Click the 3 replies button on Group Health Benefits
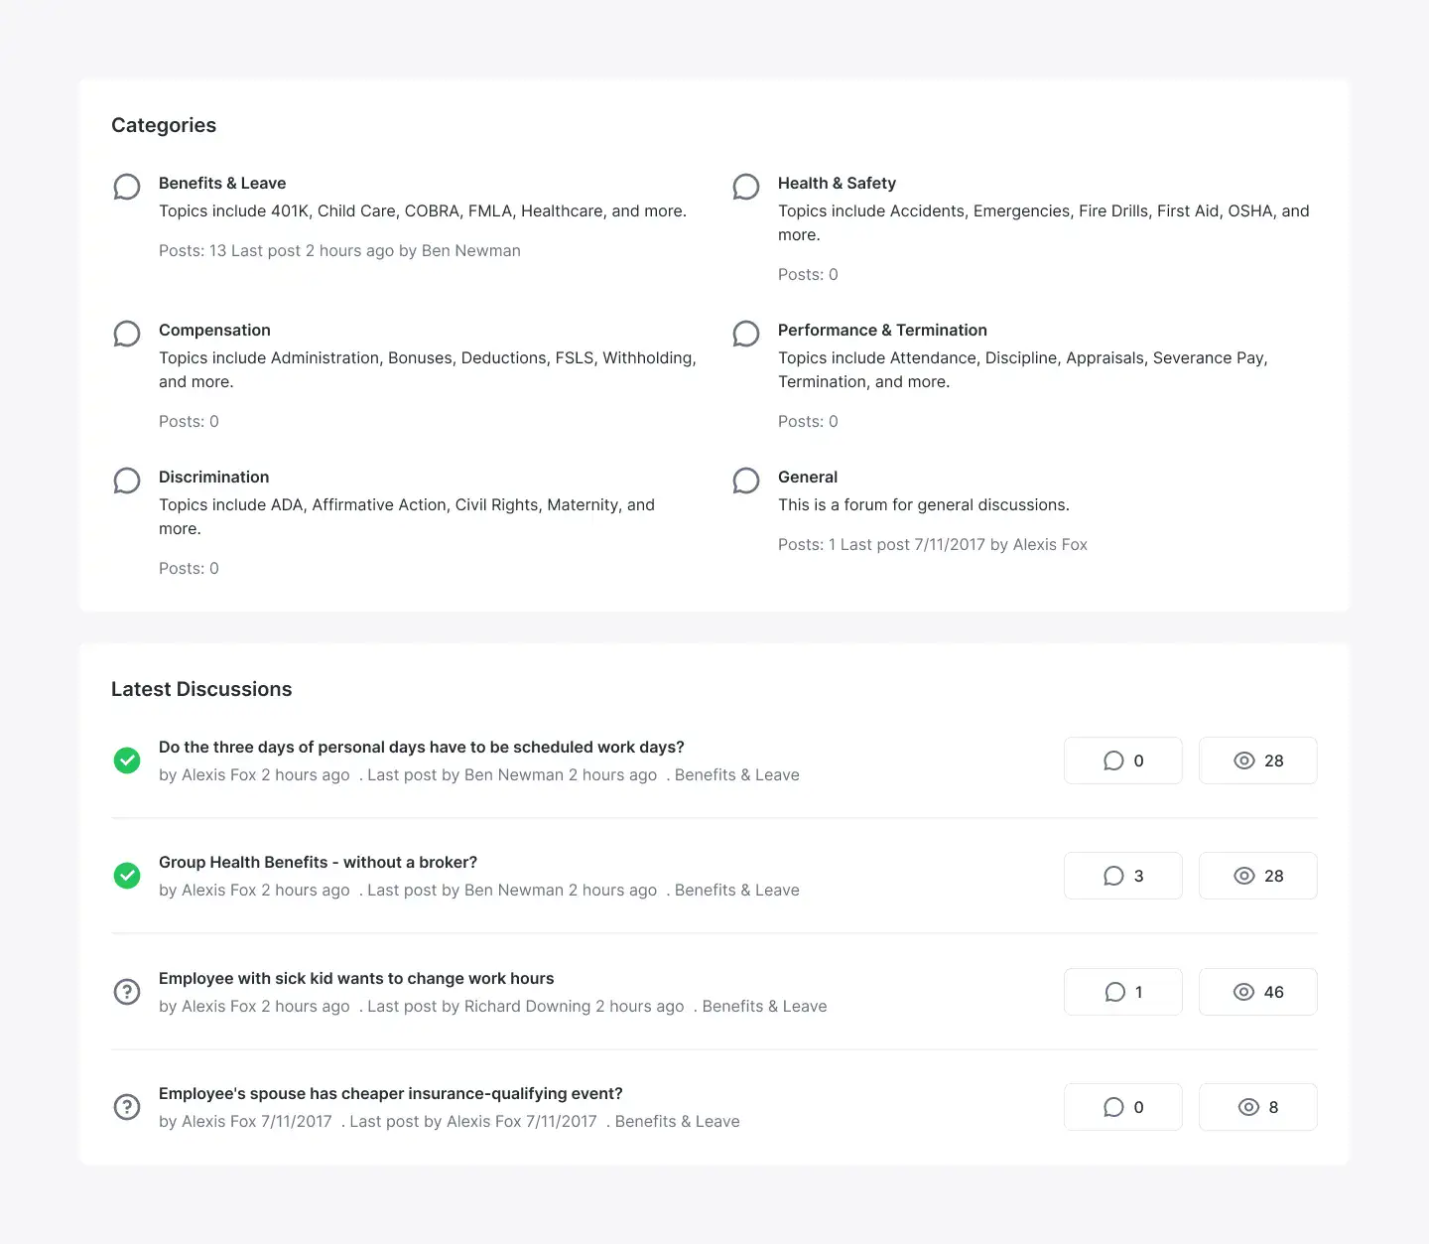This screenshot has width=1429, height=1244. 1123,876
